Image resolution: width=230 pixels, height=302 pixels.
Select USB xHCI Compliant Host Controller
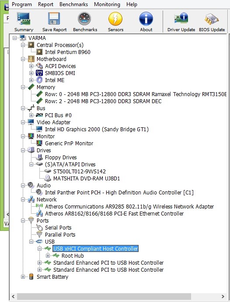pyautogui.click(x=95, y=248)
